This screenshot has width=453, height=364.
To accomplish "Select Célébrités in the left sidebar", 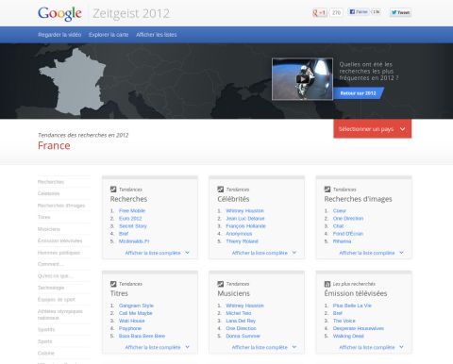I will coord(48,193).
